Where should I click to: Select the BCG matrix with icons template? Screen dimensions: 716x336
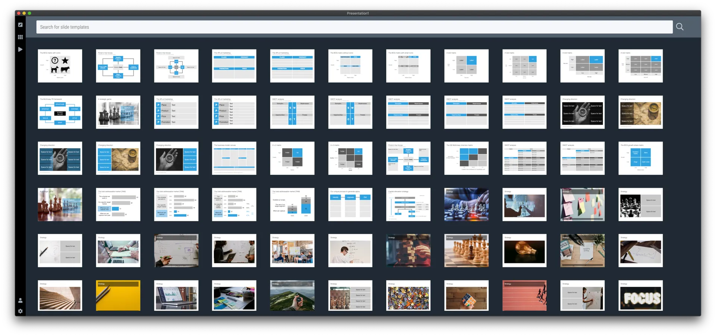click(60, 66)
